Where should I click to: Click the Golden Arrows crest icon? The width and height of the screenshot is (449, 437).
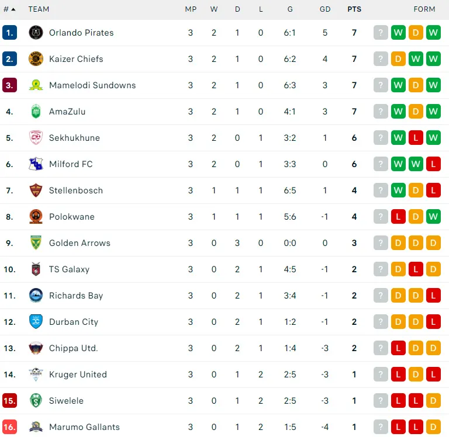[x=36, y=242]
